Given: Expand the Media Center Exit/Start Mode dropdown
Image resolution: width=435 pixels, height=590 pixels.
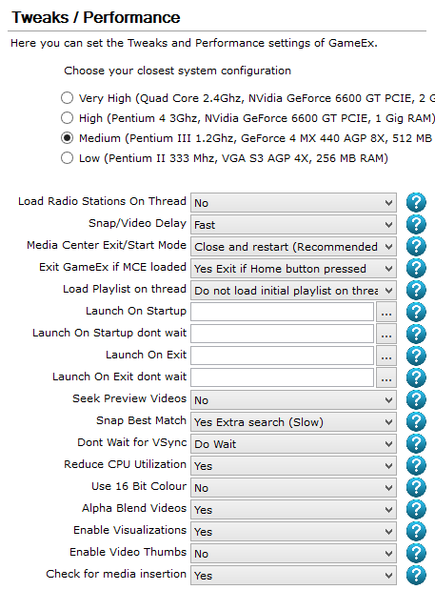Looking at the screenshot, I should 293,247.
